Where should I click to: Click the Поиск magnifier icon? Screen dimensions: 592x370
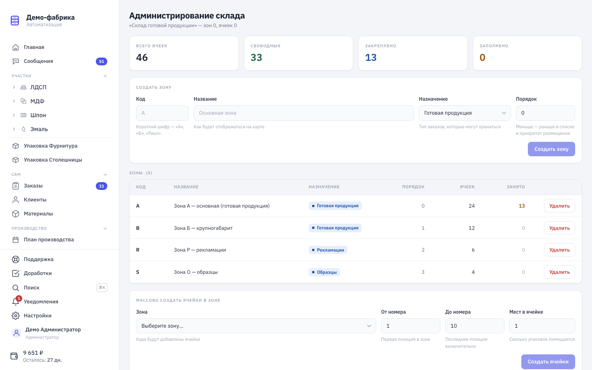16,288
